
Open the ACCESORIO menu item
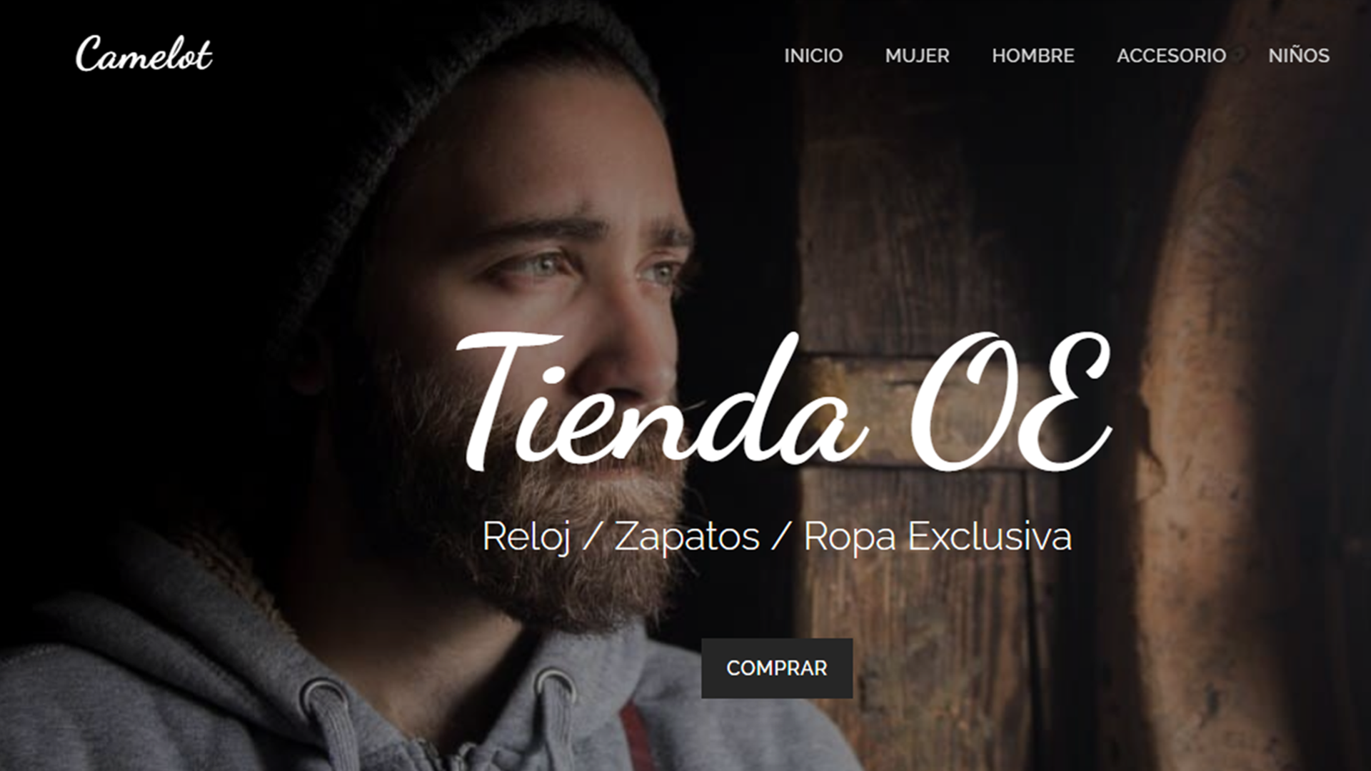[1171, 56]
